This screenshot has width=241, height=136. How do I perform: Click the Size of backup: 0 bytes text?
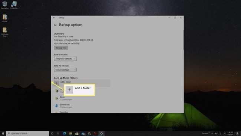(x=63, y=36)
